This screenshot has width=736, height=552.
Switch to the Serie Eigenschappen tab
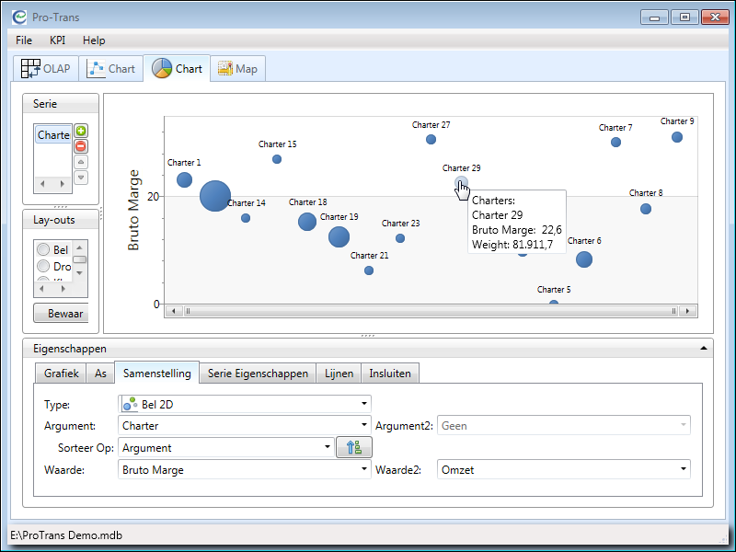coord(258,373)
